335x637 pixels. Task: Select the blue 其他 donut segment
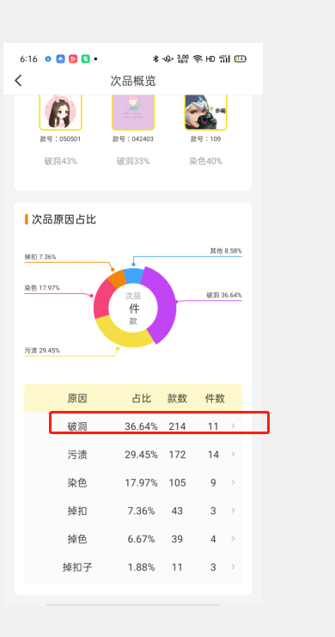(134, 275)
